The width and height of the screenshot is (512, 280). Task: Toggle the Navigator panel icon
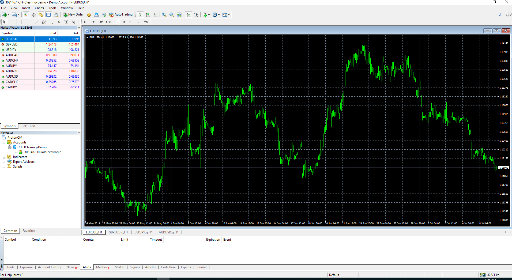click(x=41, y=15)
